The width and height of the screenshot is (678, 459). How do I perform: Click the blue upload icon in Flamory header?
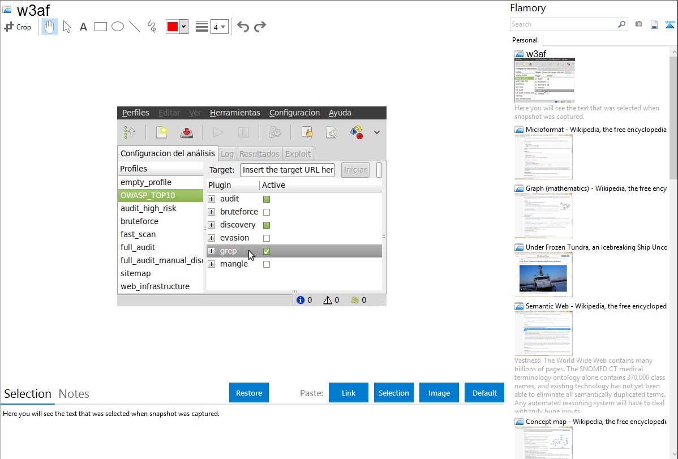pos(670,24)
